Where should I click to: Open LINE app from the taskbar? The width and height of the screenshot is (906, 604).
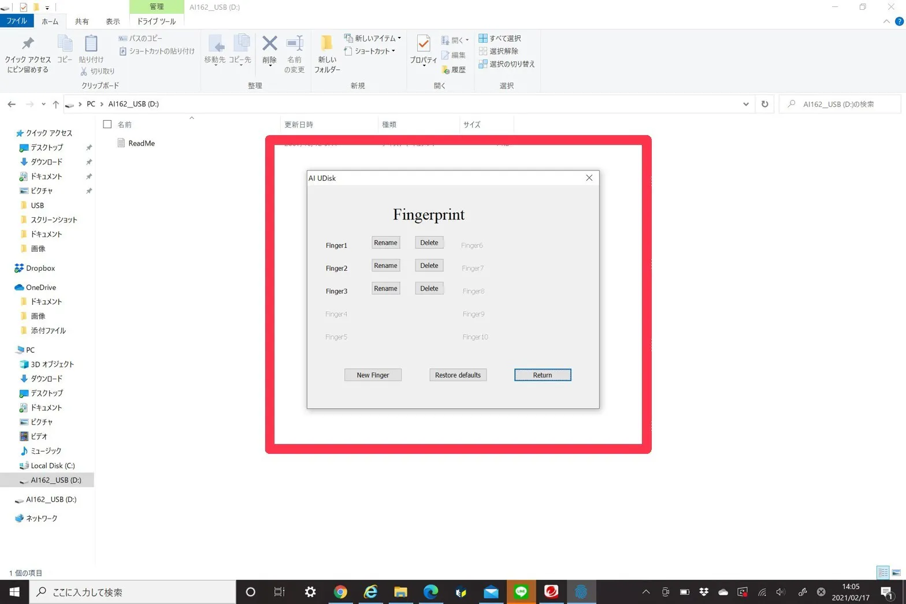pos(521,592)
